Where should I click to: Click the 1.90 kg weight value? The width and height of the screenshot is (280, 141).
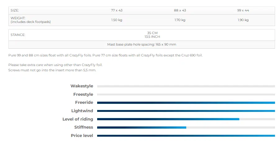click(x=243, y=20)
